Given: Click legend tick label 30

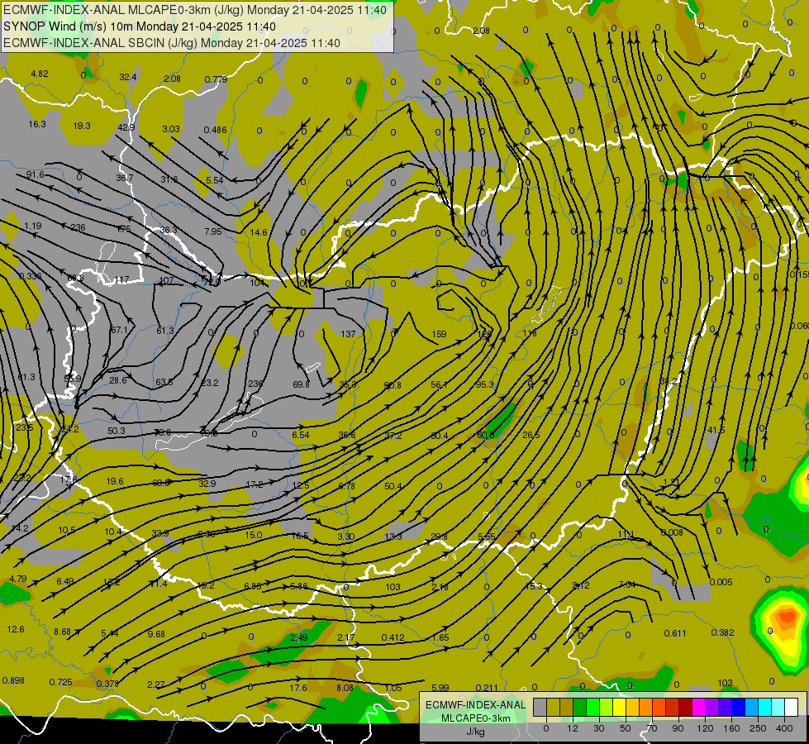Looking at the screenshot, I should click(599, 728).
